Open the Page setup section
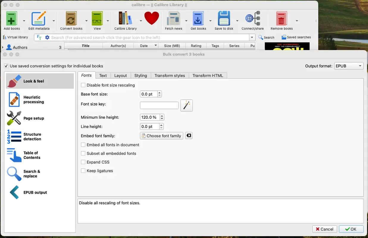Image resolution: width=368 pixels, height=238 pixels. (x=34, y=118)
